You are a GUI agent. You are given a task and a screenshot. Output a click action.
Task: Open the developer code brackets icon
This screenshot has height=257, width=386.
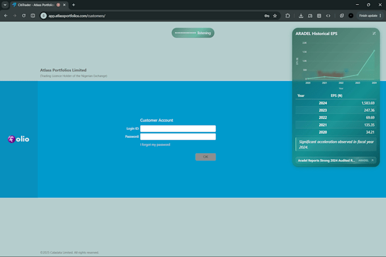click(328, 16)
